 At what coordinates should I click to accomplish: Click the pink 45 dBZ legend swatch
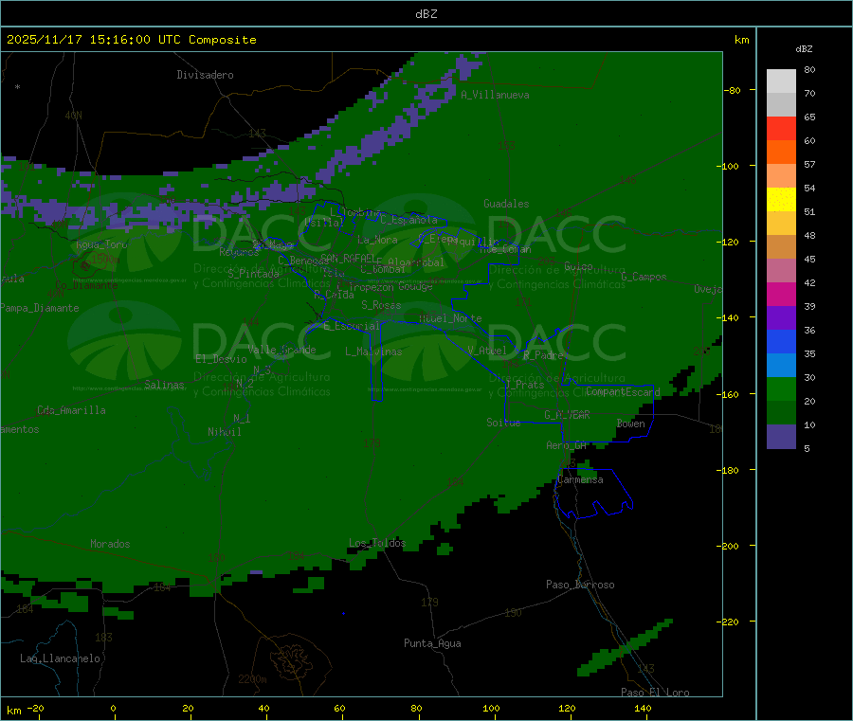click(x=781, y=270)
